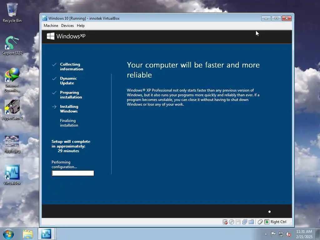Click the Collecting information setup step
The image size is (320, 240).
point(72,67)
